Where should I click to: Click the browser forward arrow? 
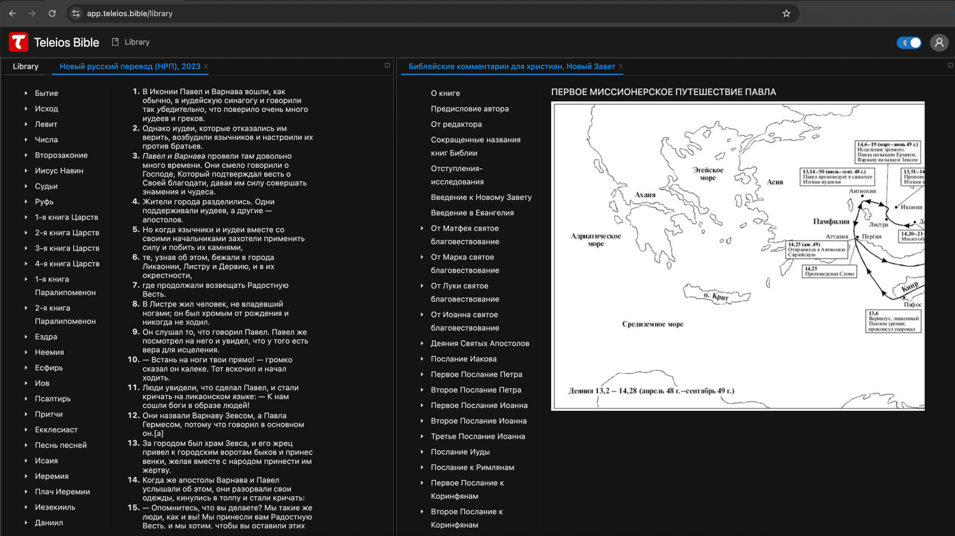click(32, 13)
